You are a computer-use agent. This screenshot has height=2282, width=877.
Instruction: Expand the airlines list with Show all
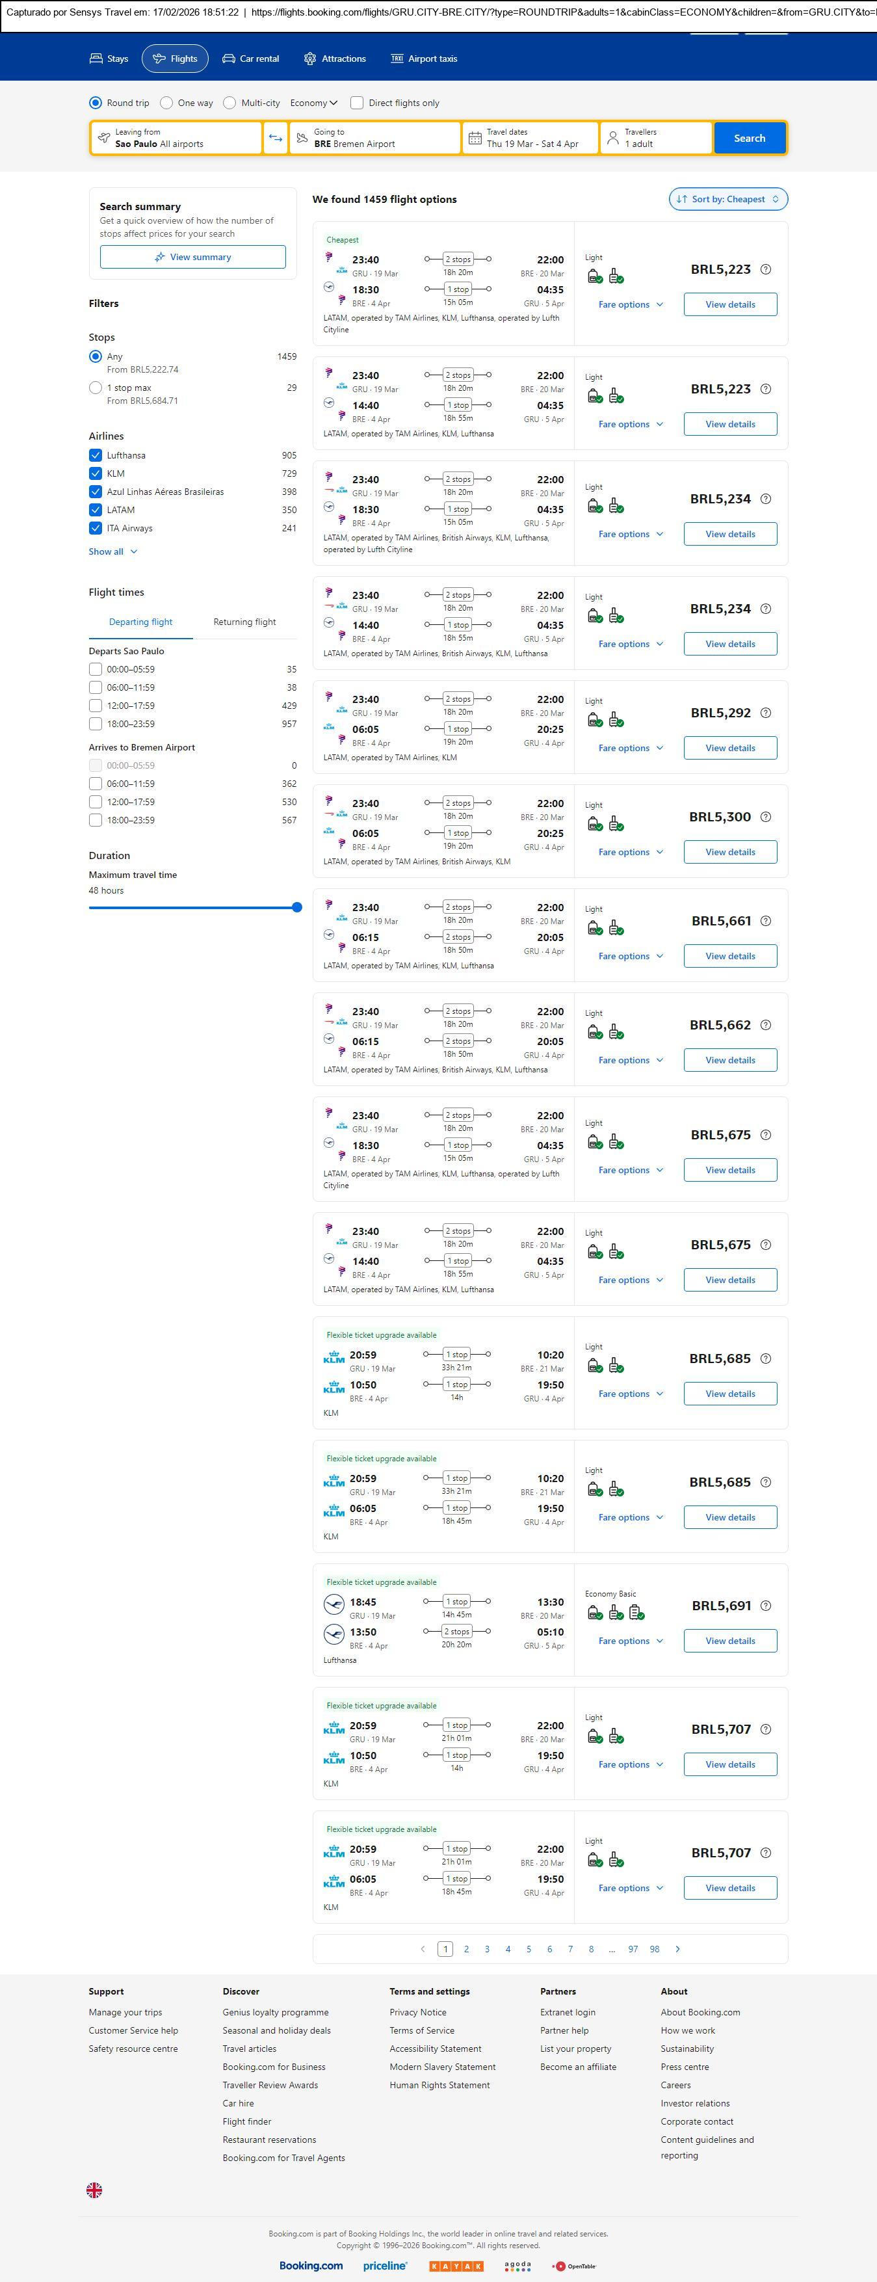point(112,551)
